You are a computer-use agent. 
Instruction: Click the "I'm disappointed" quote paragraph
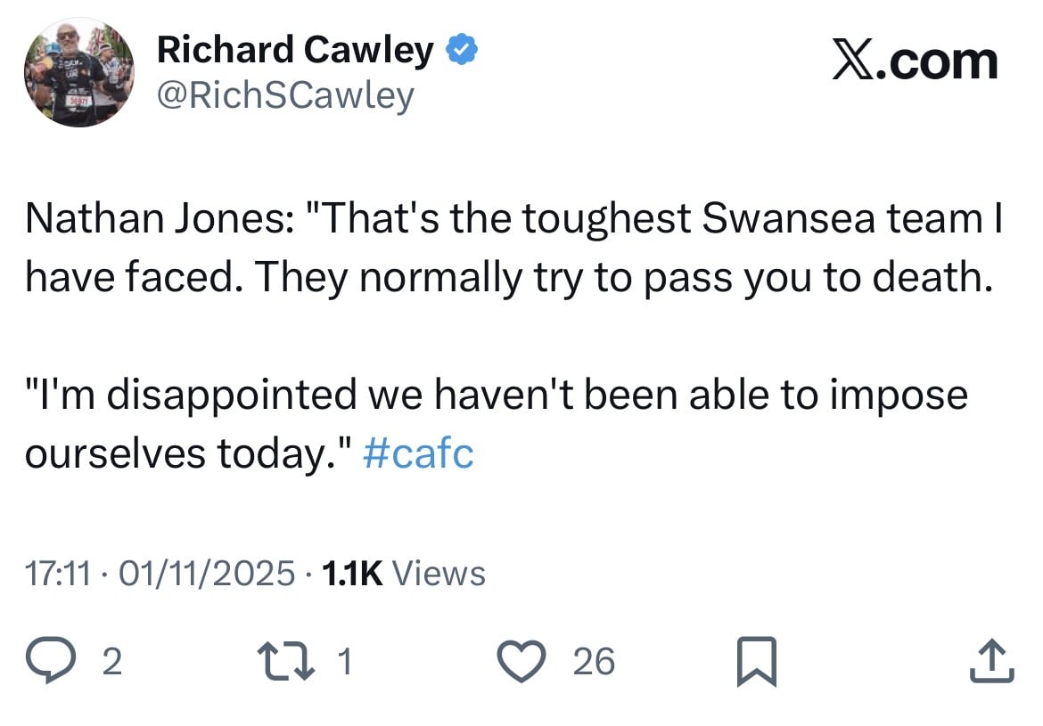coord(496,424)
